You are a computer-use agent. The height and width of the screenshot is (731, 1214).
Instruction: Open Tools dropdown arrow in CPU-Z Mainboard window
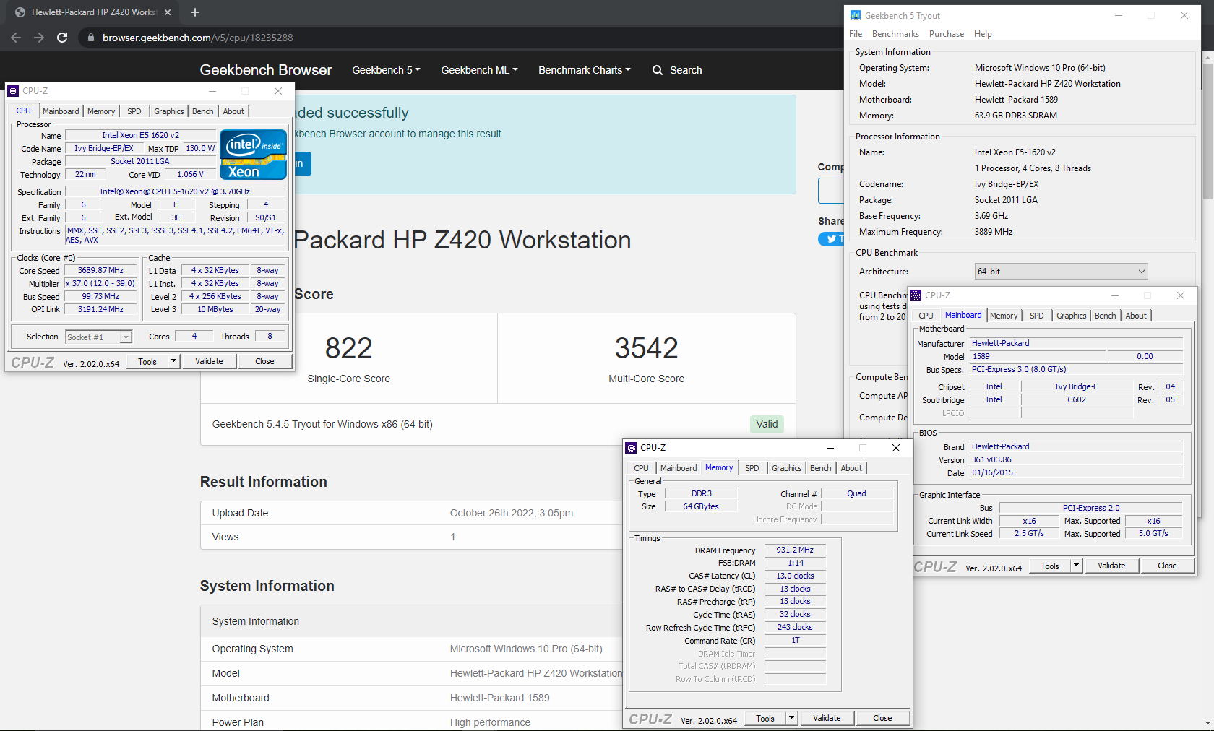1076,566
